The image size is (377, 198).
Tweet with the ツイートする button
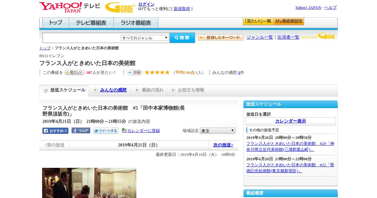pos(106,131)
